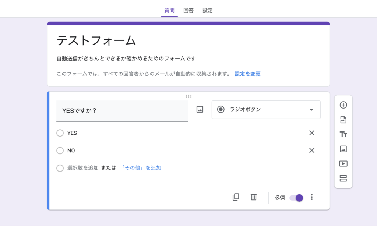
Task: Click the add question plus icon
Action: pyautogui.click(x=343, y=105)
